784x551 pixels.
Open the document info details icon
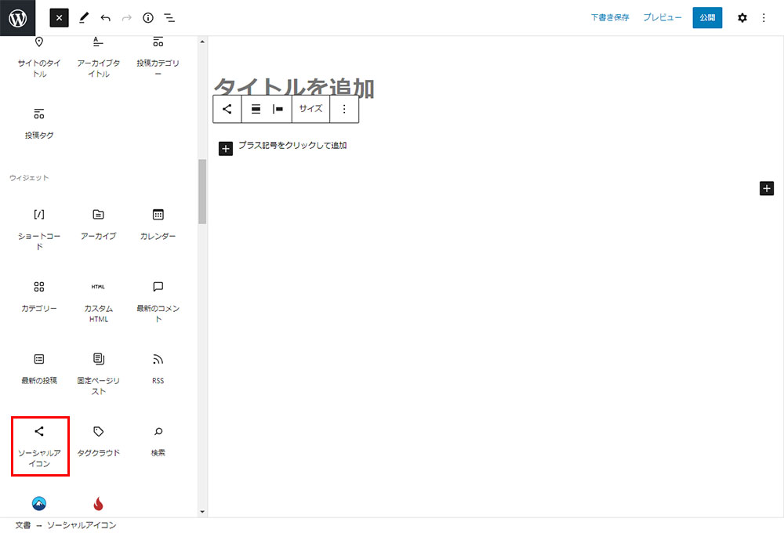click(x=148, y=17)
